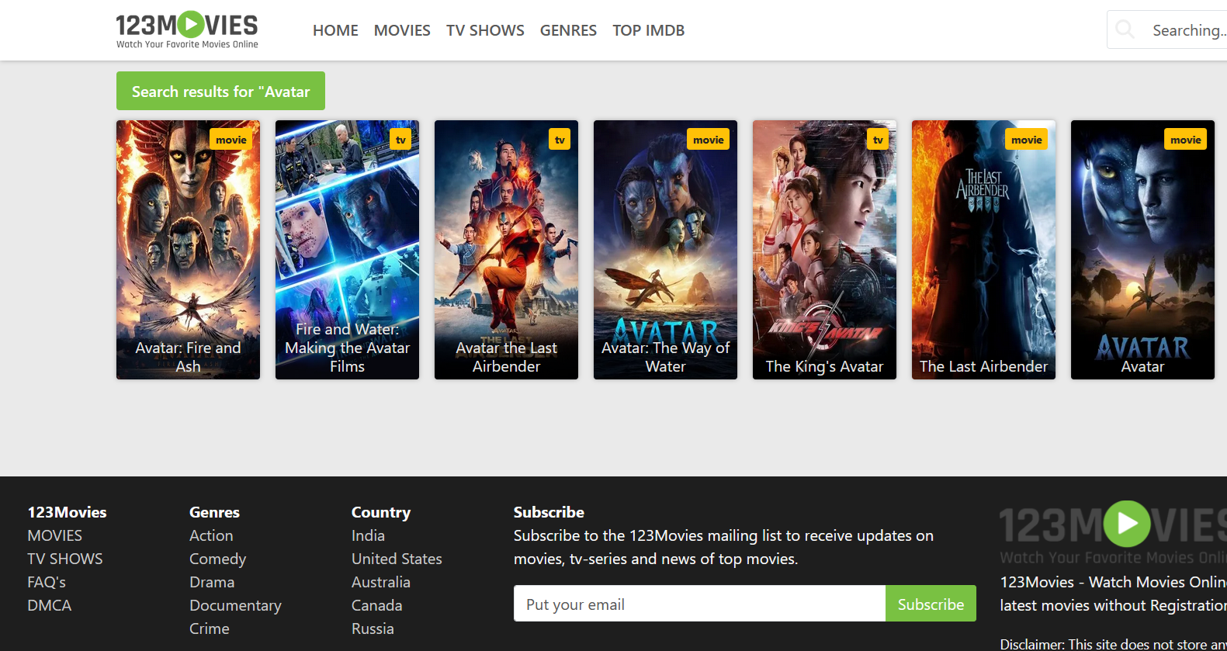Viewport: 1227px width, 651px height.
Task: Click the Subscribe button
Action: click(x=931, y=604)
